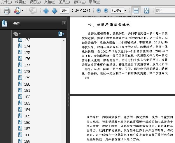Click the Find search box

[165, 10]
